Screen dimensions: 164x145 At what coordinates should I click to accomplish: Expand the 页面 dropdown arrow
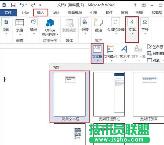pyautogui.click(x=6, y=34)
